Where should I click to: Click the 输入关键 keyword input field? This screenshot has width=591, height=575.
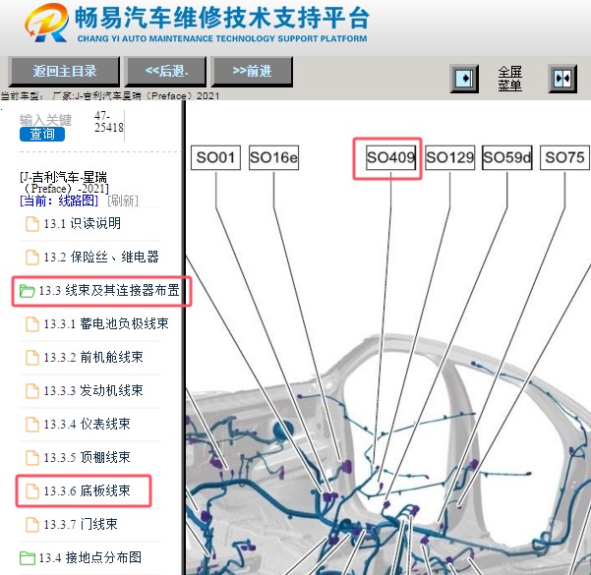[x=45, y=120]
